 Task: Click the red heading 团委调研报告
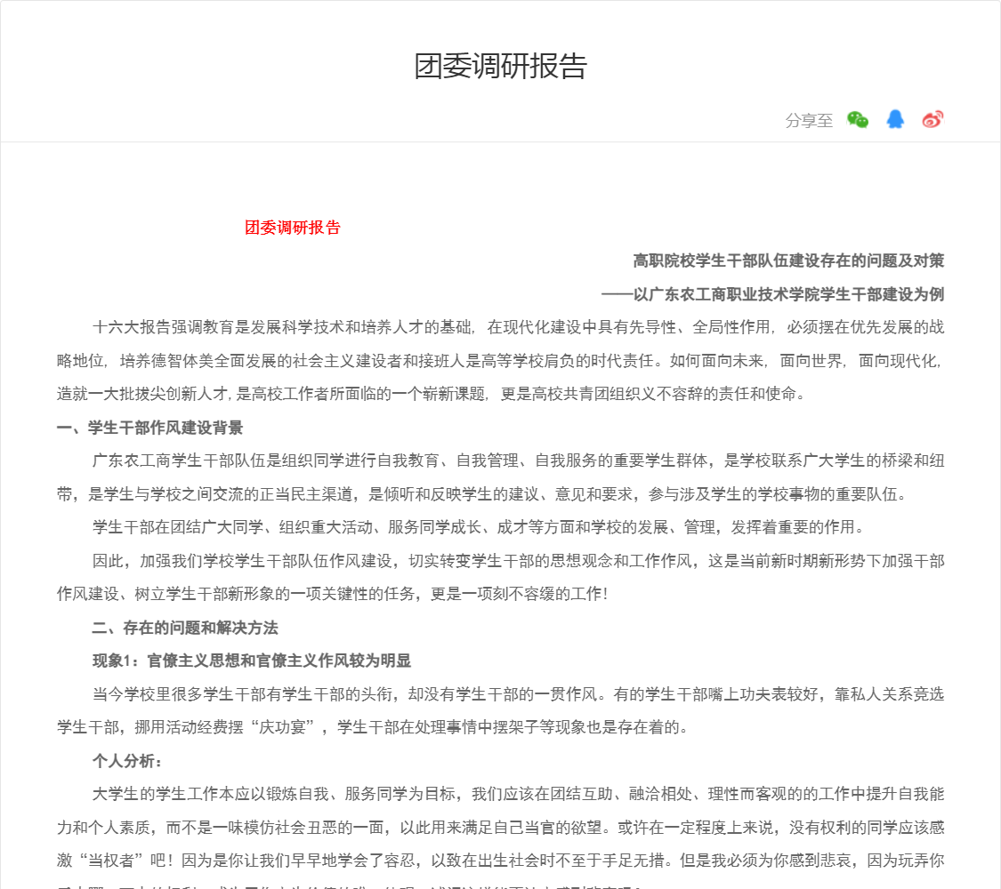pos(293,228)
